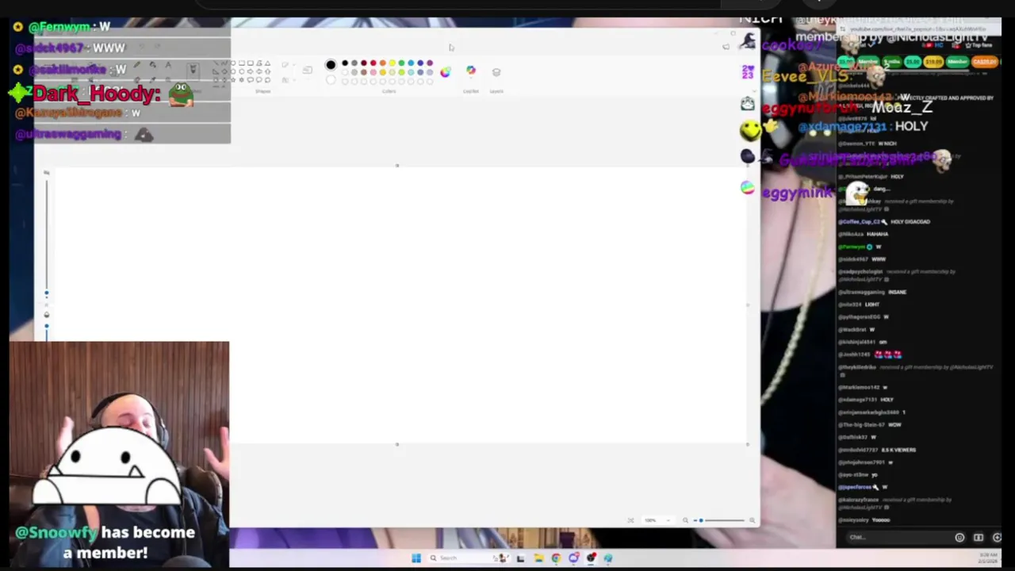Select the white secondary color circle
The height and width of the screenshot is (571, 1015).
(x=331, y=80)
